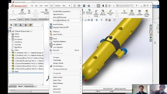Open DimXpertManager tab icon
This screenshot has height=94, width=167.
26,25
